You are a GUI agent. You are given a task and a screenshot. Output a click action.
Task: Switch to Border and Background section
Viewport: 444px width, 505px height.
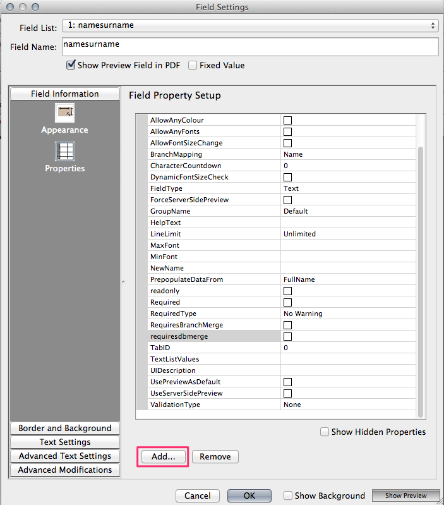coord(65,428)
